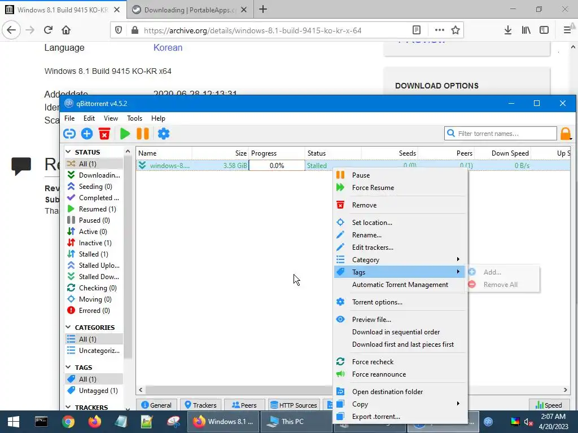The width and height of the screenshot is (578, 433).
Task: Click the orange Pause toolbar button
Action: pyautogui.click(x=143, y=134)
